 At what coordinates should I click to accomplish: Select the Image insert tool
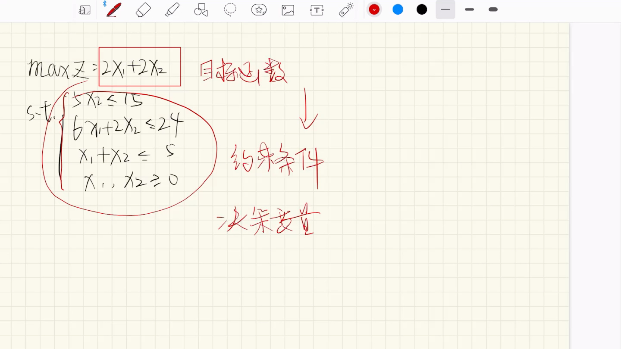click(288, 10)
